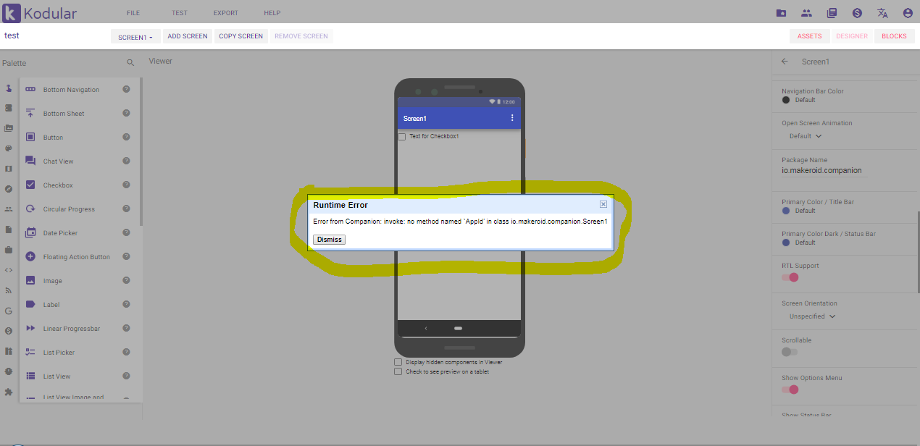Viewport: 920px width, 446px height.
Task: Dismiss the Runtime Error dialog
Action: click(330, 240)
